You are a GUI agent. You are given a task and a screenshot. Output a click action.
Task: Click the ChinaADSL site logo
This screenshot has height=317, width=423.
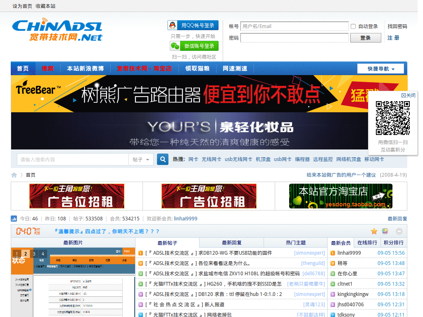(57, 30)
